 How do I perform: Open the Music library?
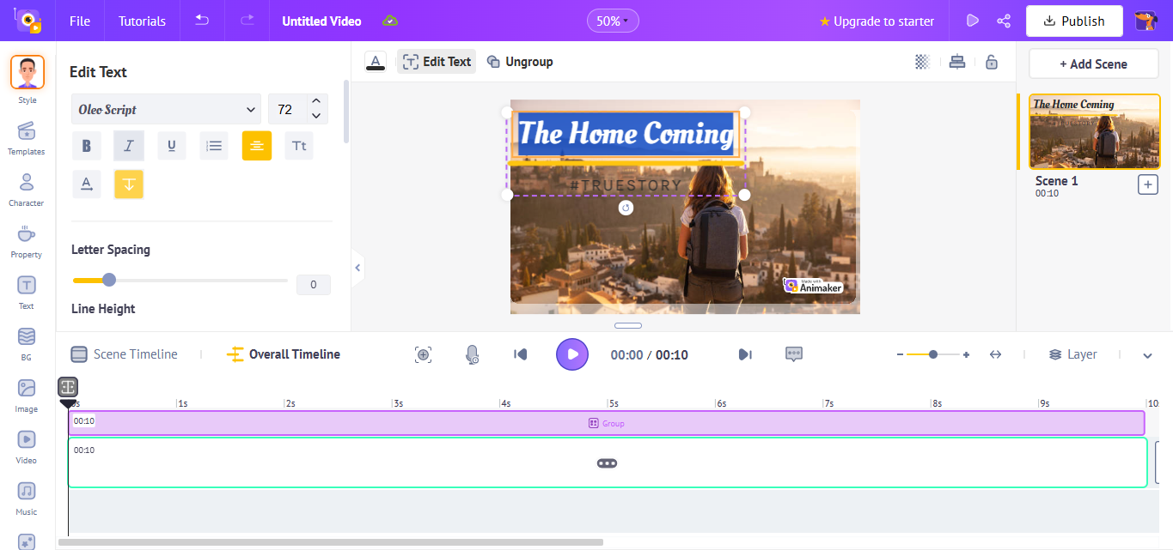[x=27, y=498]
